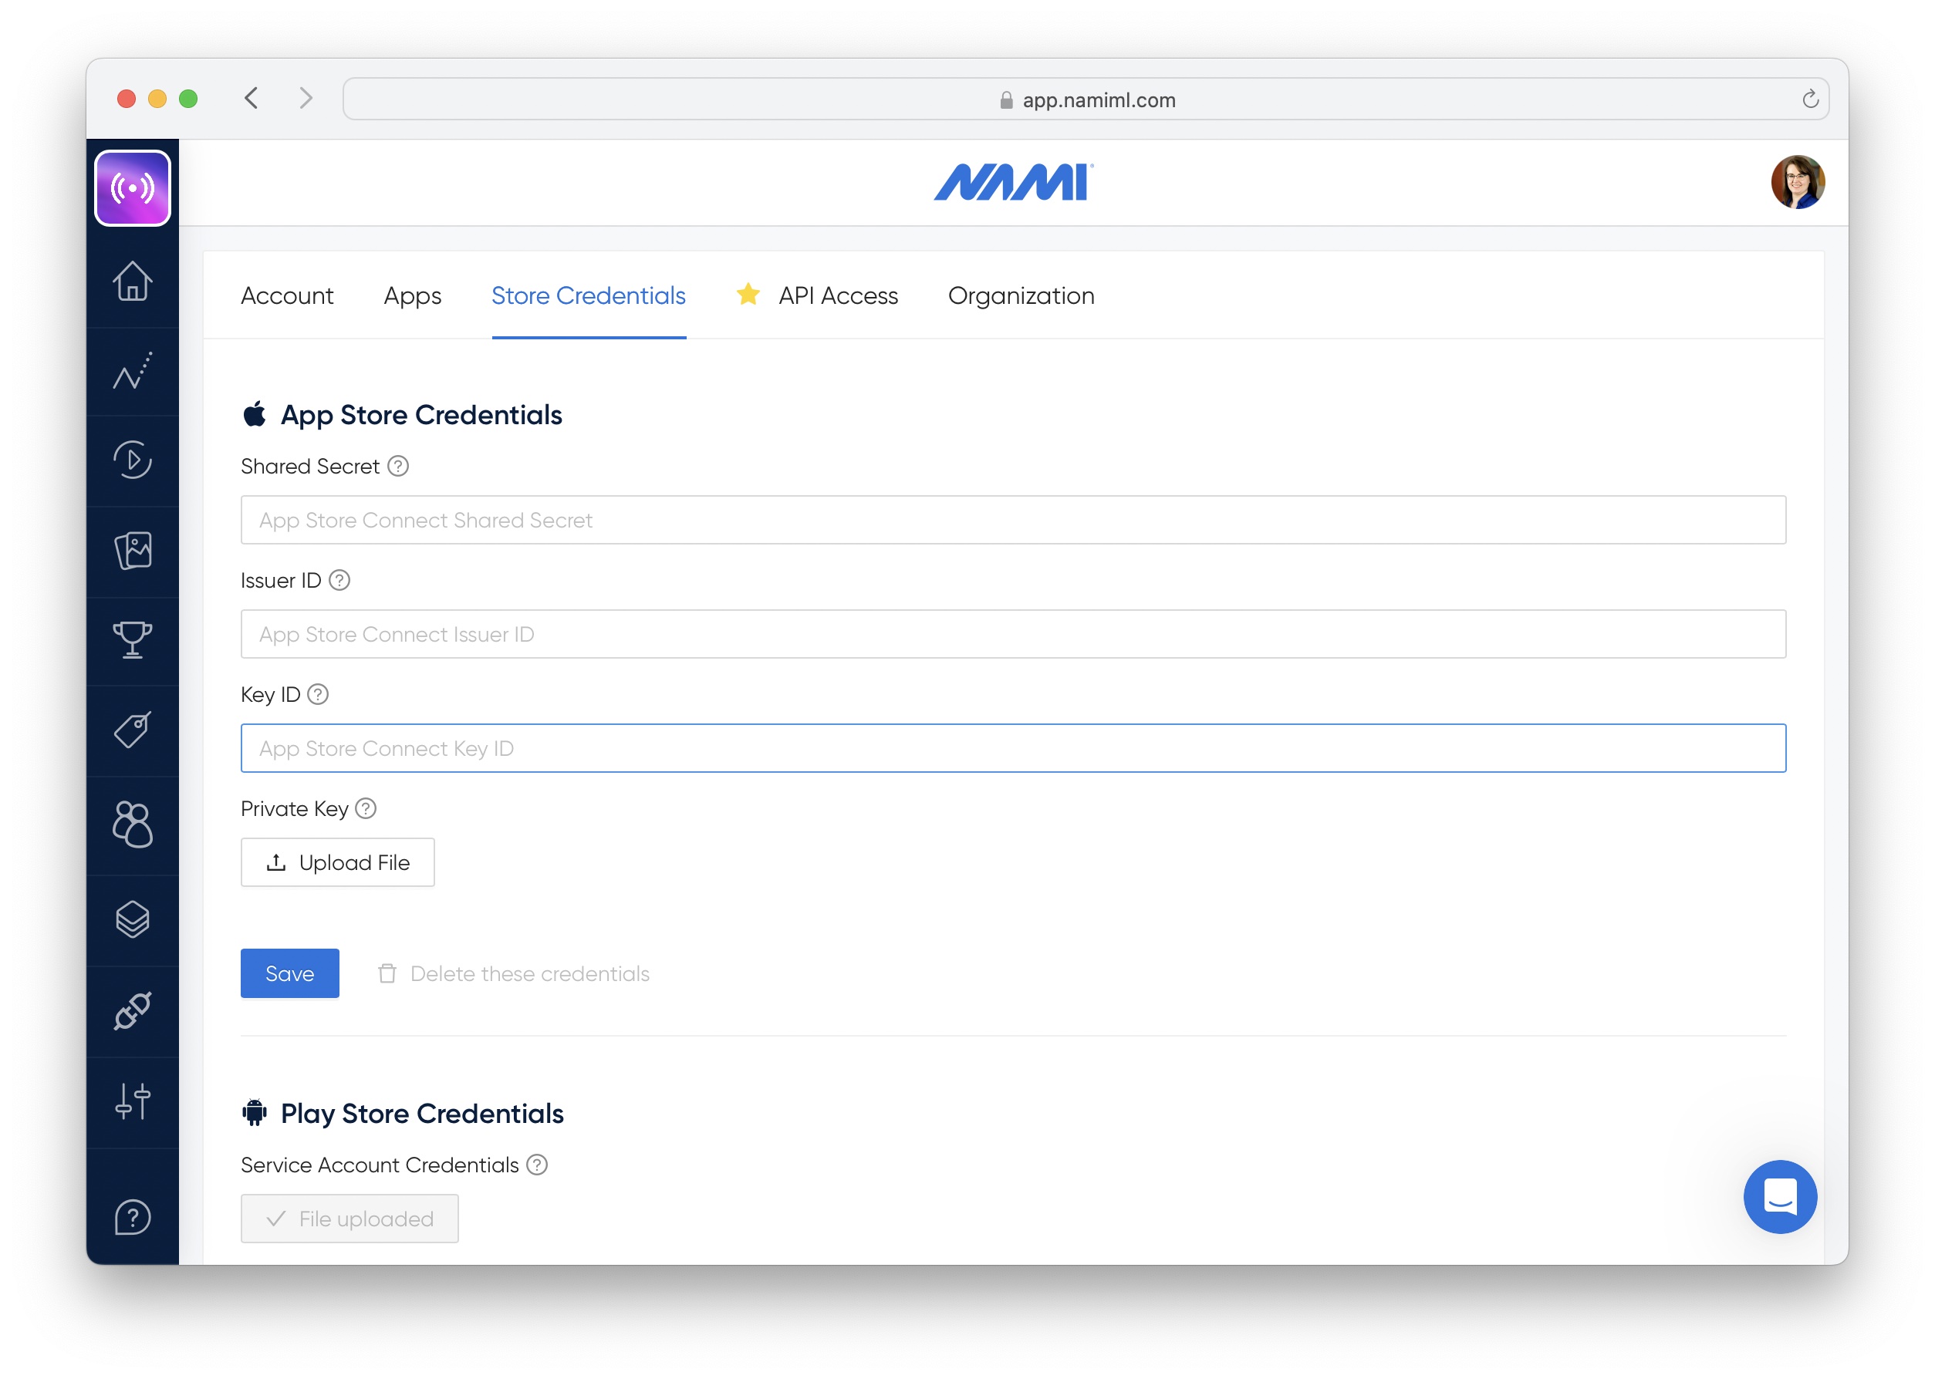Click the price tag sidebar icon
This screenshot has height=1379, width=1935.
(x=133, y=730)
